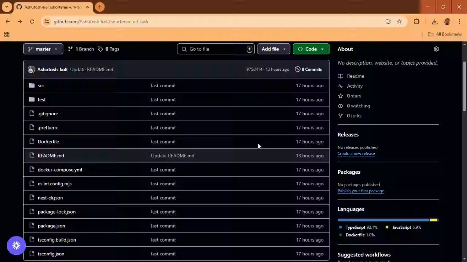Screen dimensions: 467x262
Task: Click the Go to file search field
Action: (215, 49)
